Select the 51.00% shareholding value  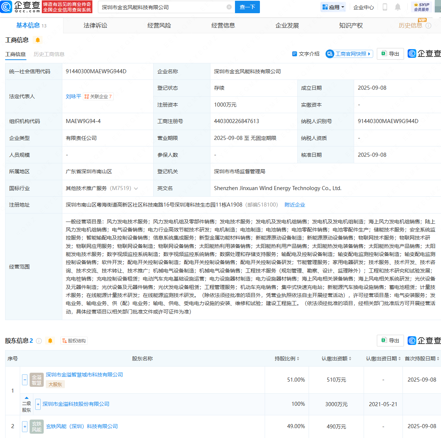pos(296,380)
